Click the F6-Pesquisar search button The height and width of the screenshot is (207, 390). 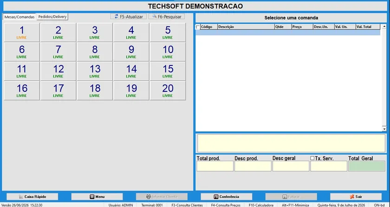coord(167,17)
